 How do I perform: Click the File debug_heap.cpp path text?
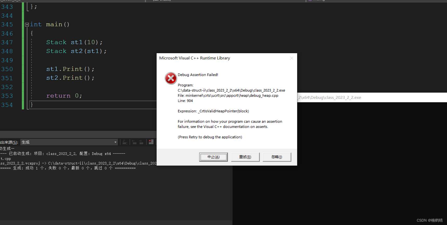click(228, 96)
